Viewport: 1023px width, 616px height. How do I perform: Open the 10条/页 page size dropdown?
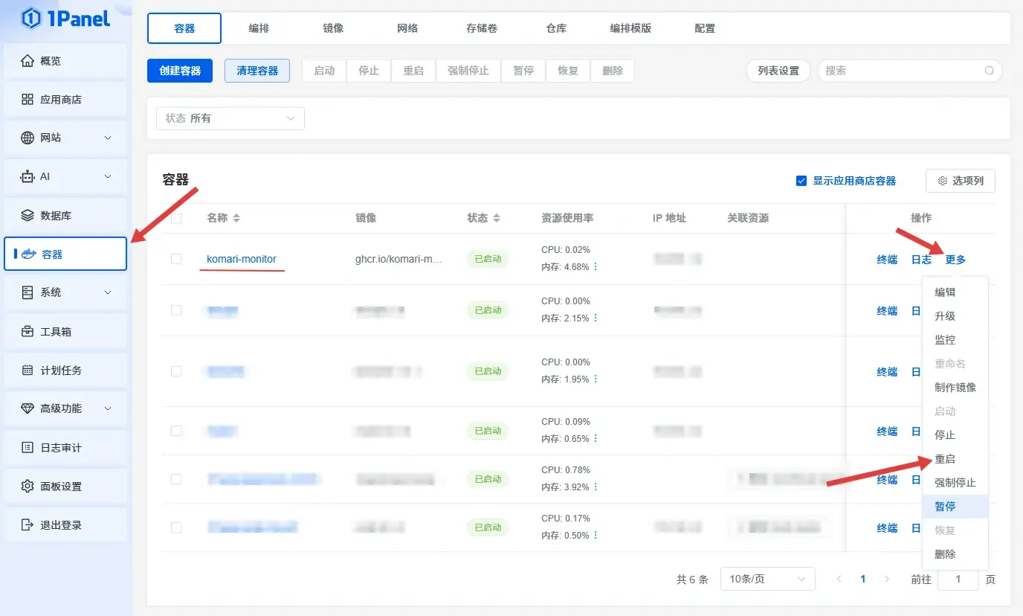[767, 579]
